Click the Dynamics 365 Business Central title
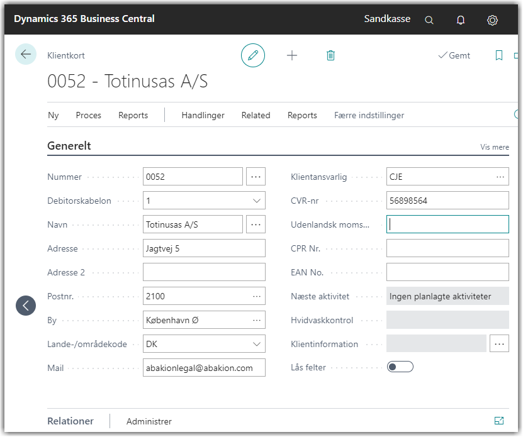The width and height of the screenshot is (523, 437). tap(84, 19)
